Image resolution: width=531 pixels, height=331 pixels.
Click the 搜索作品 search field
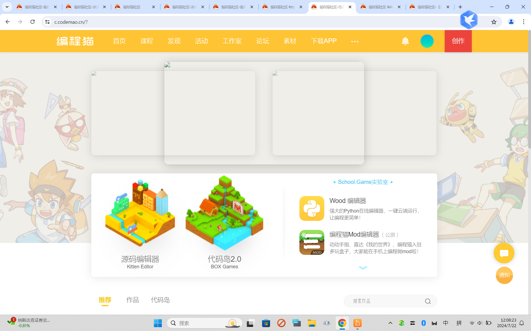click(390, 301)
